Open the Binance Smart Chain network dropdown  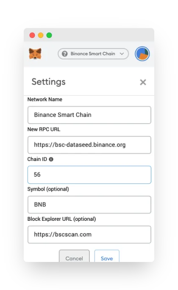pyautogui.click(x=93, y=53)
